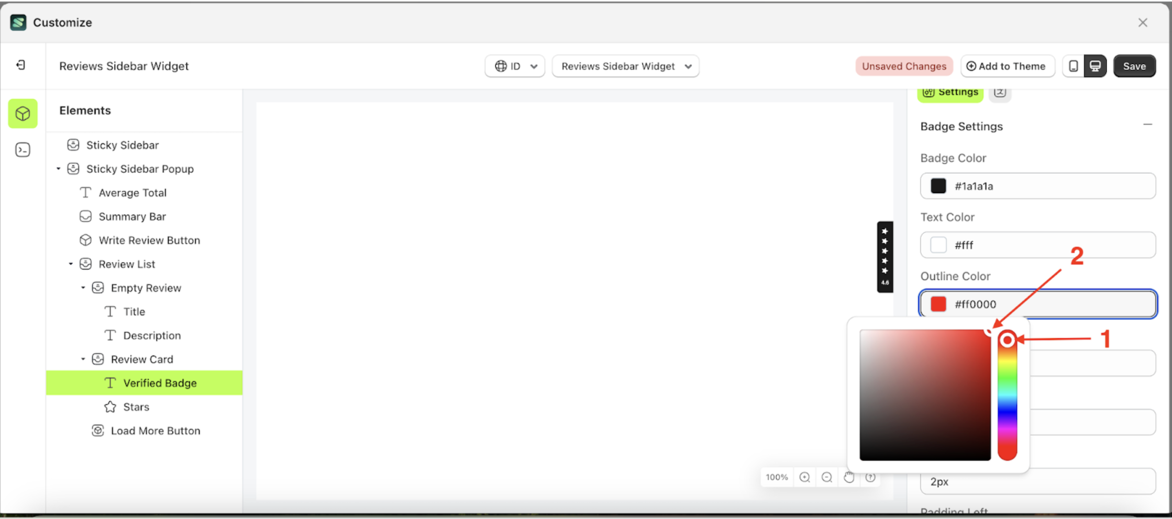Click the Badge Color black swatch
This screenshot has height=519, width=1172.
938,186
